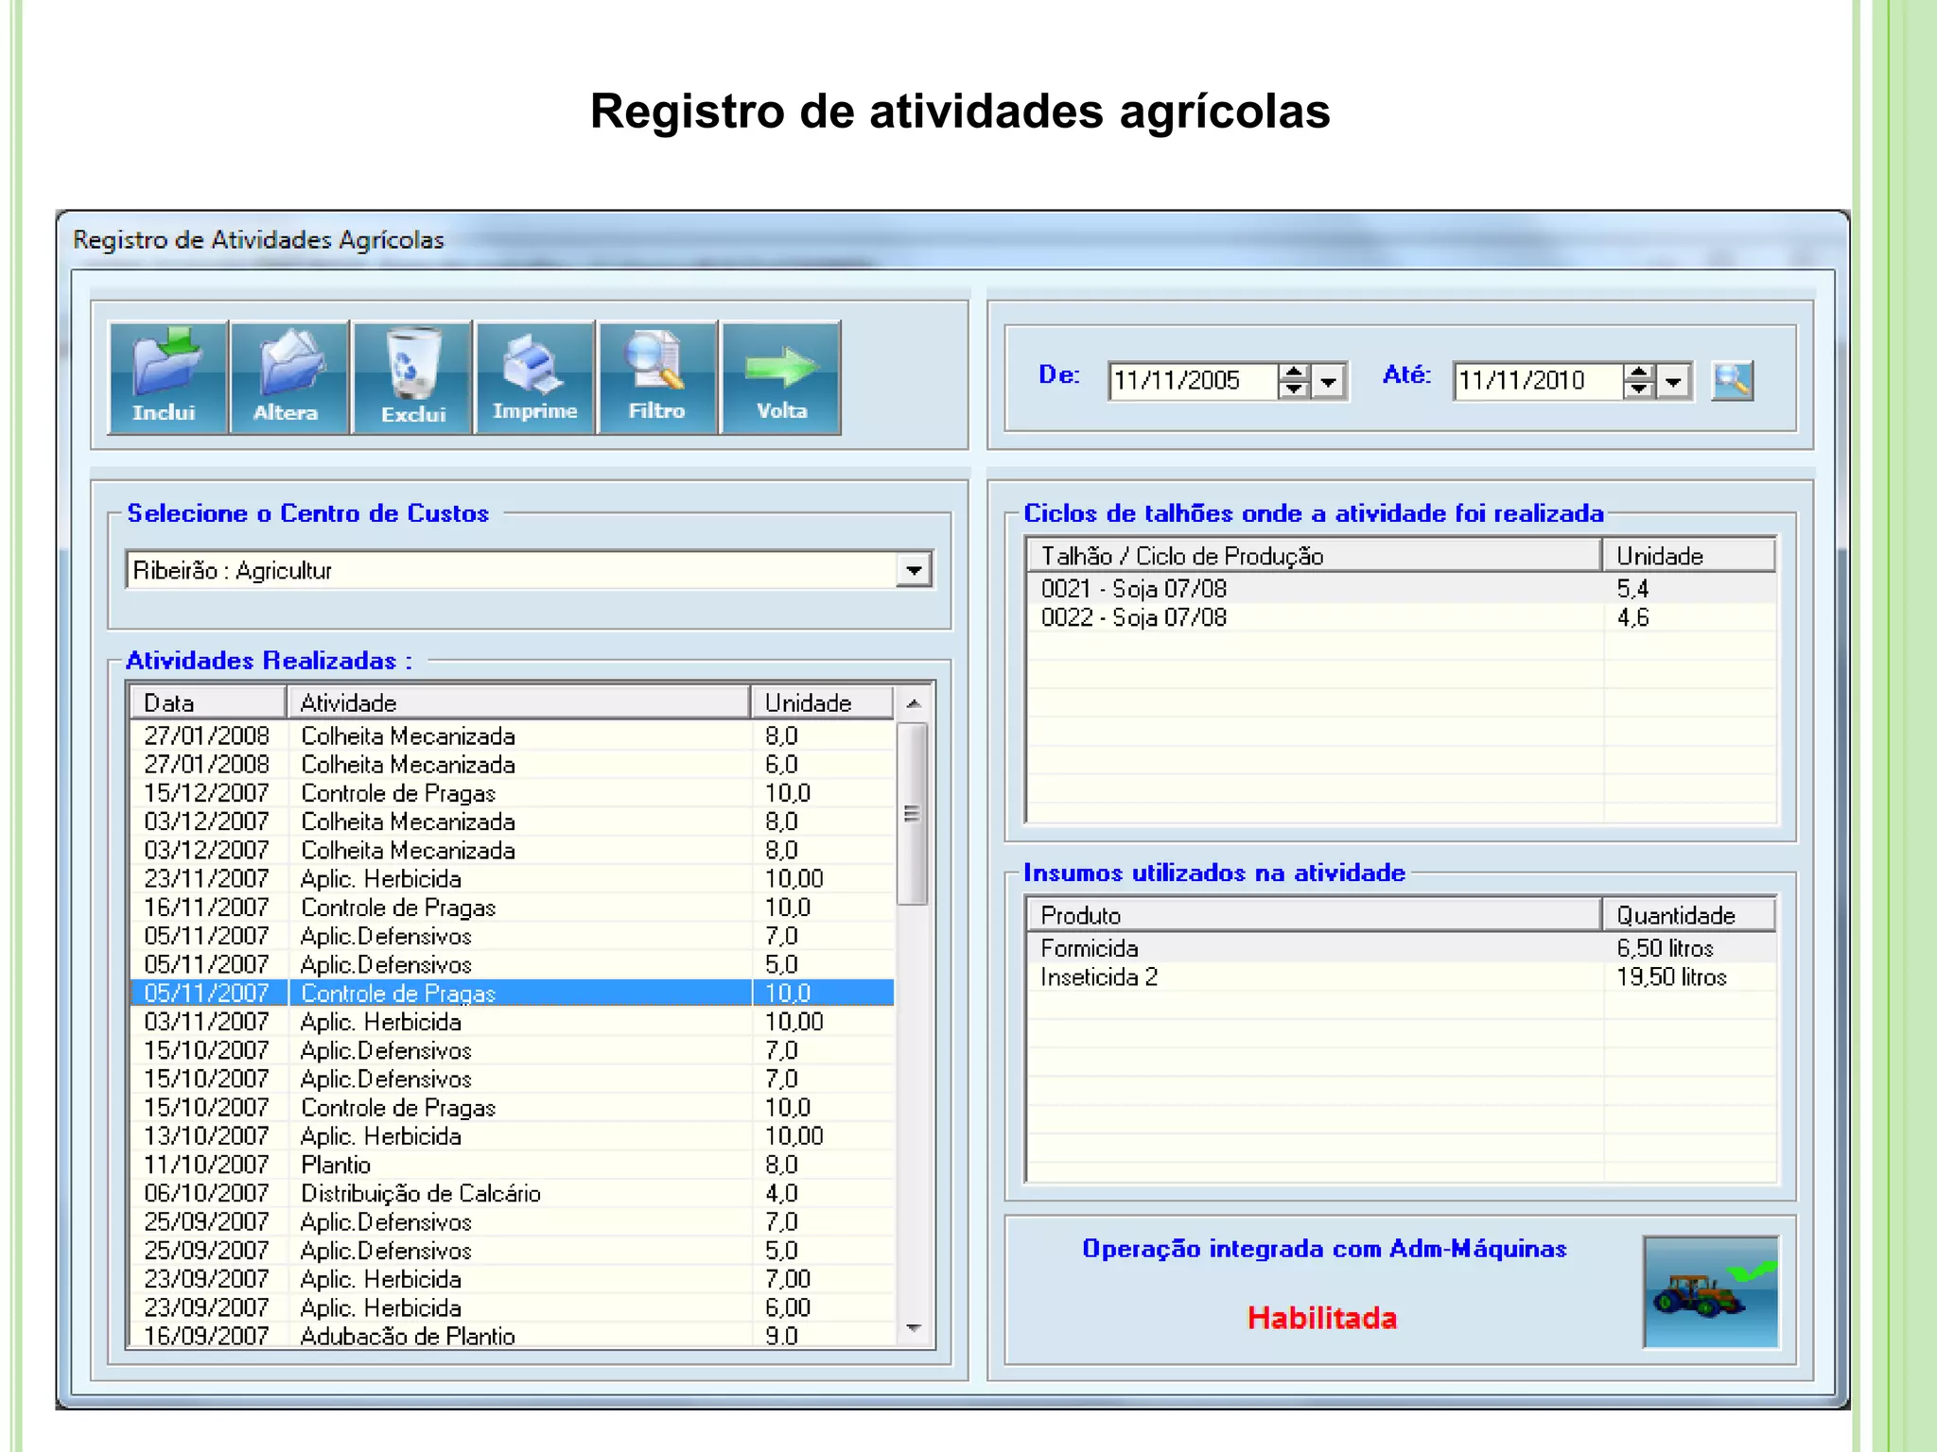This screenshot has height=1452, width=1937.
Task: Click the Produto column header
Action: (1315, 915)
